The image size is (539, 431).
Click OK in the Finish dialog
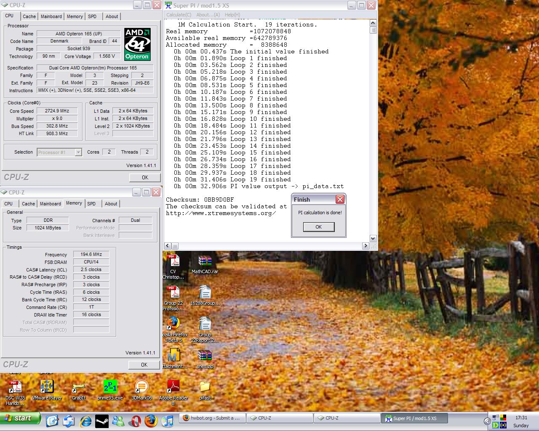point(319,227)
